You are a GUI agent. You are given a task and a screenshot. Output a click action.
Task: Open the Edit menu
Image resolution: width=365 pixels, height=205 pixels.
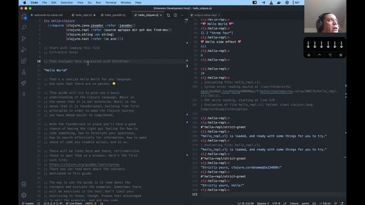(54, 2)
